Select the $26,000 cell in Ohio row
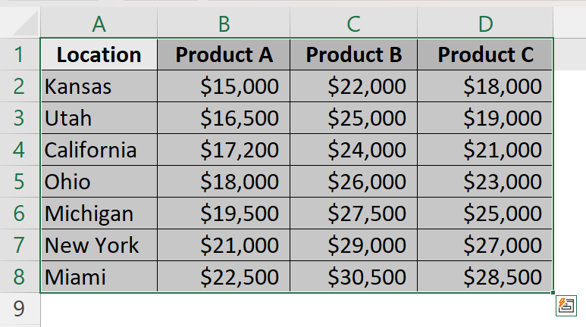The height and width of the screenshot is (327, 586). click(x=353, y=182)
